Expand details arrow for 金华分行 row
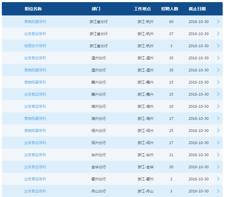The width and height of the screenshot is (226, 197). (218, 167)
